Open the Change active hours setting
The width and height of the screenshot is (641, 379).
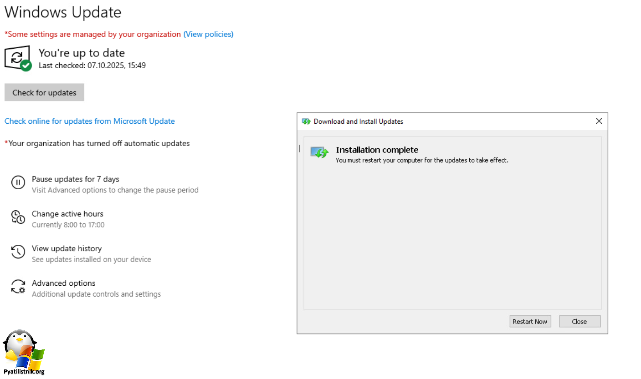pos(67,214)
